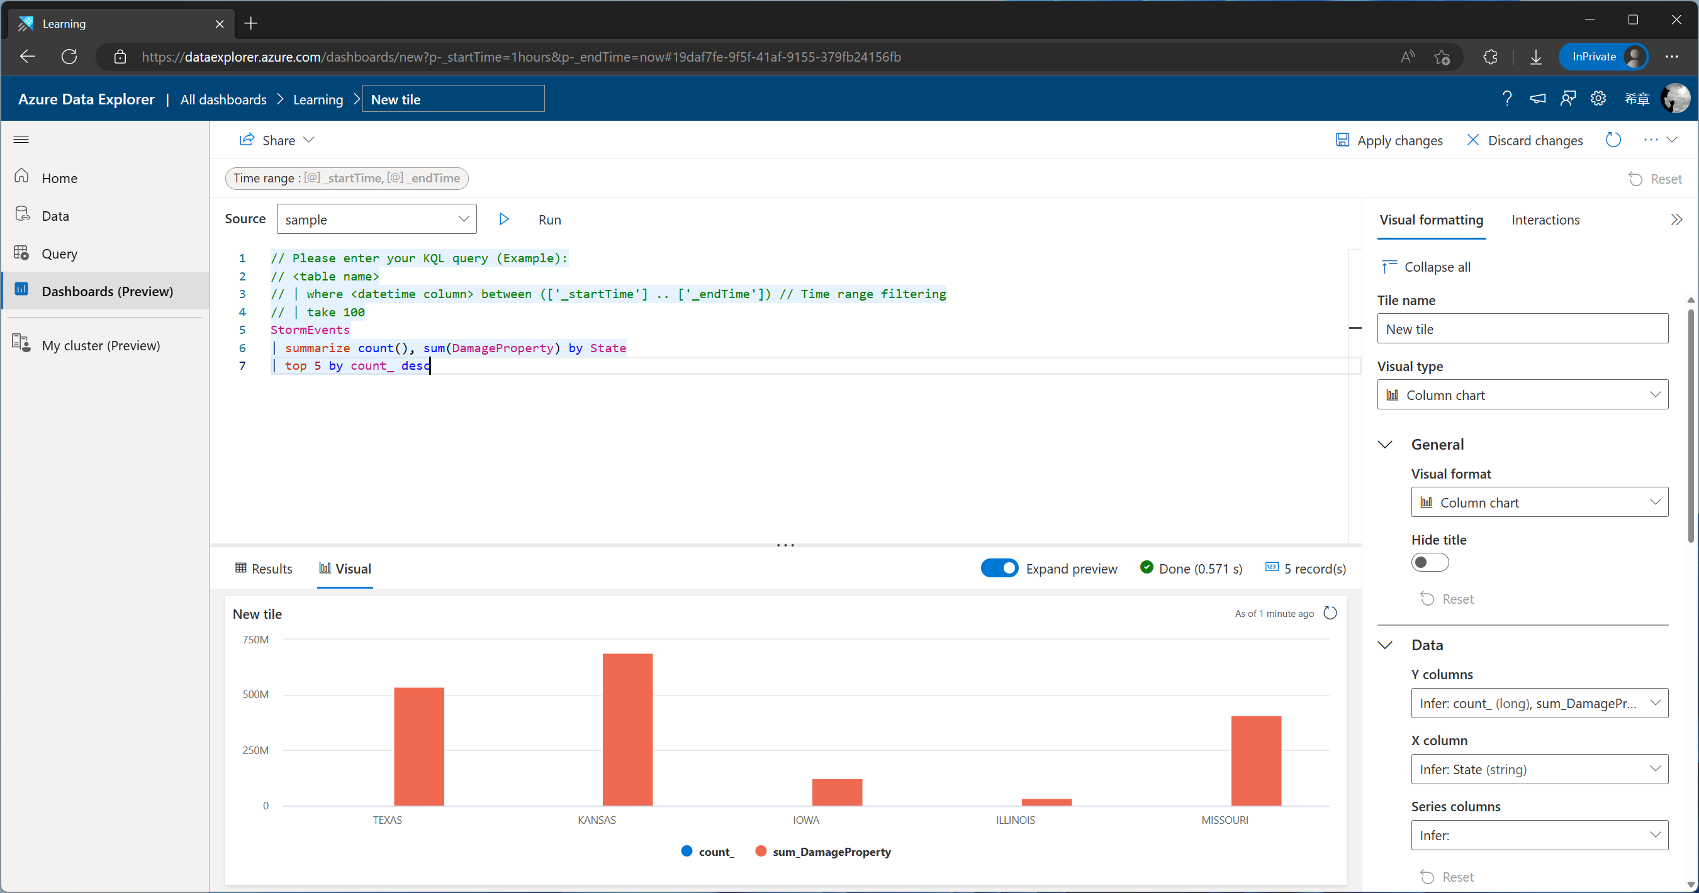Click Apply changes button
Image resolution: width=1699 pixels, height=893 pixels.
(1388, 140)
